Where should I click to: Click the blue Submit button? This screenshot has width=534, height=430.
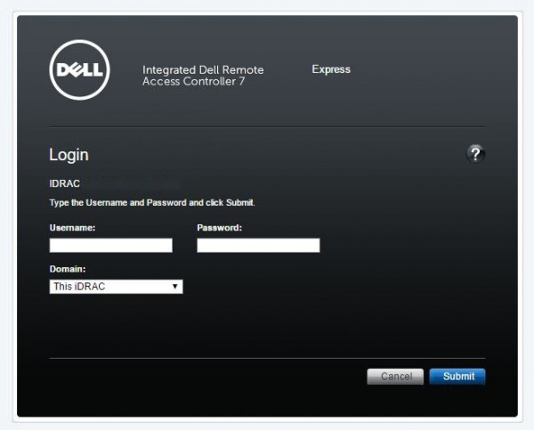457,377
